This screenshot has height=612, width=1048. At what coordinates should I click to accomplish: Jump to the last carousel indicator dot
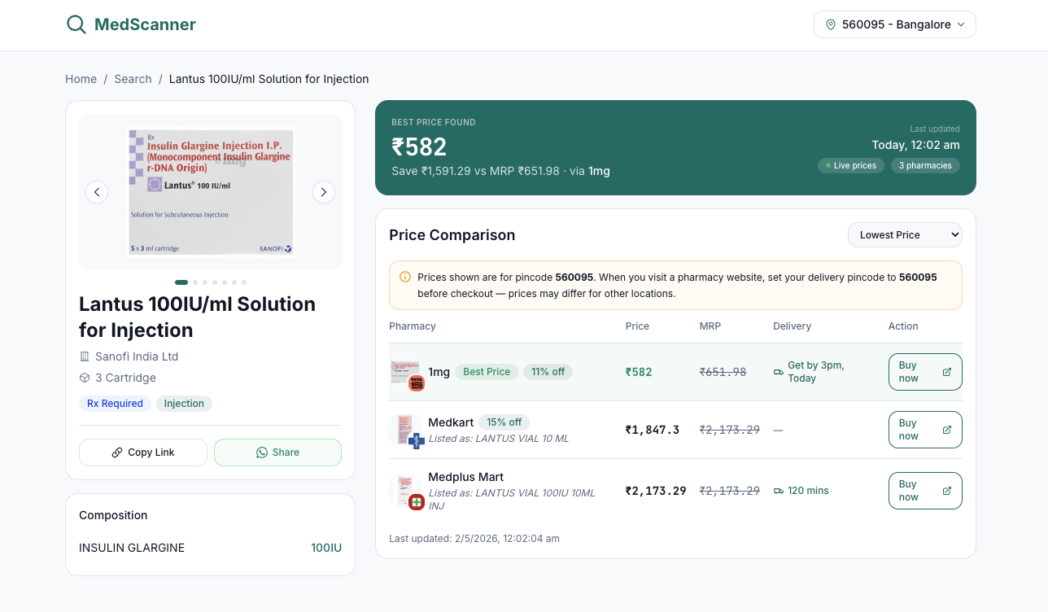(x=244, y=282)
